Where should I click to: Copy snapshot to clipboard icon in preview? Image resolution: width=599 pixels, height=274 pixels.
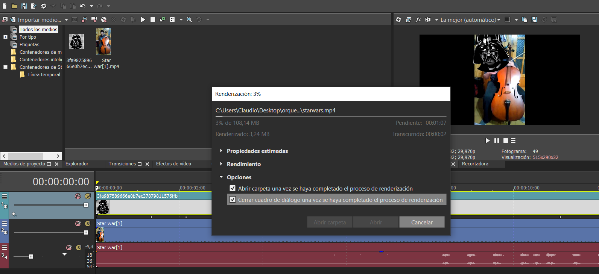[x=525, y=20]
